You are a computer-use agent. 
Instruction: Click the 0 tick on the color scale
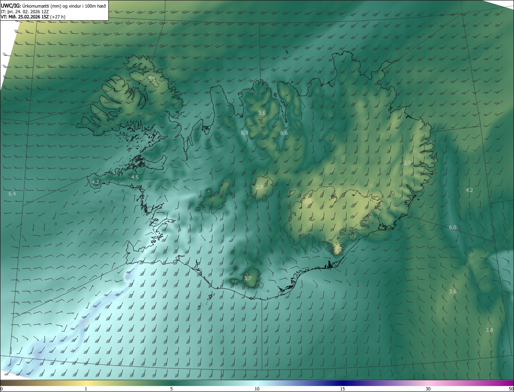pos(2,389)
